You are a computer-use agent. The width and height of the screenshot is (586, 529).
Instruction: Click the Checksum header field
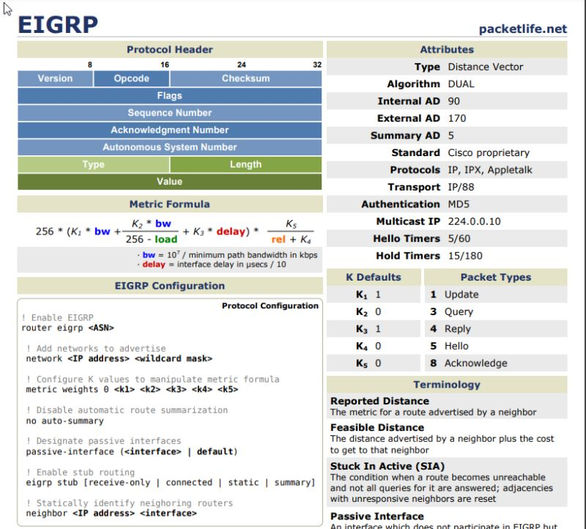(245, 78)
